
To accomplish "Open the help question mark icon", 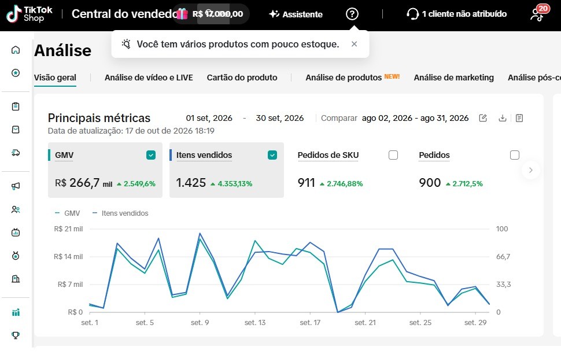I will pyautogui.click(x=352, y=14).
